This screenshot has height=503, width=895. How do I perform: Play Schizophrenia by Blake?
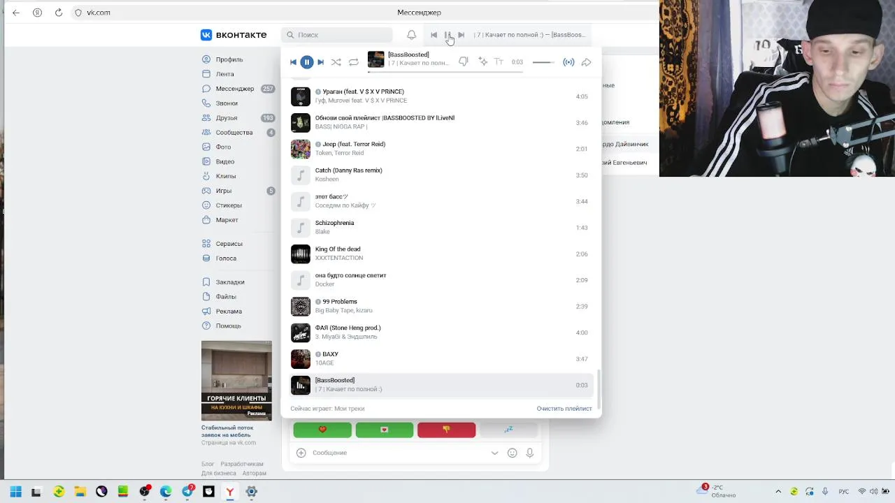tap(441, 228)
